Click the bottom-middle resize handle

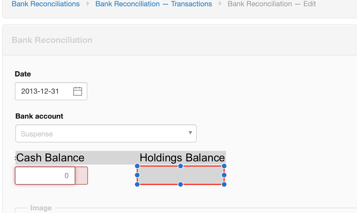(181, 184)
